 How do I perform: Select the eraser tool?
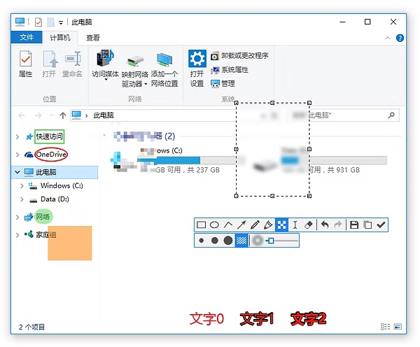(309, 225)
